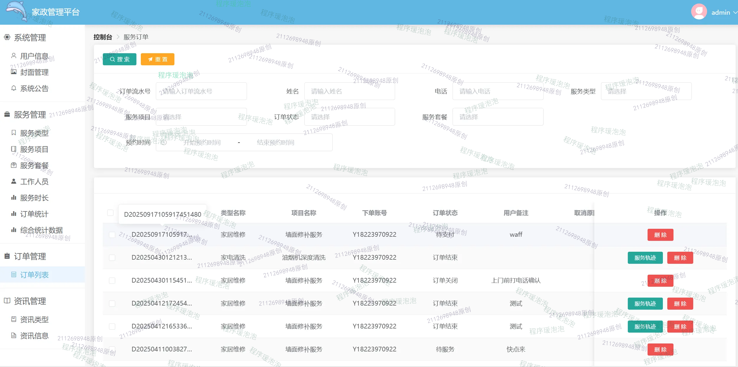The image size is (738, 367).
Task: Open 订单列表 in the sidebar
Action: (x=34, y=275)
